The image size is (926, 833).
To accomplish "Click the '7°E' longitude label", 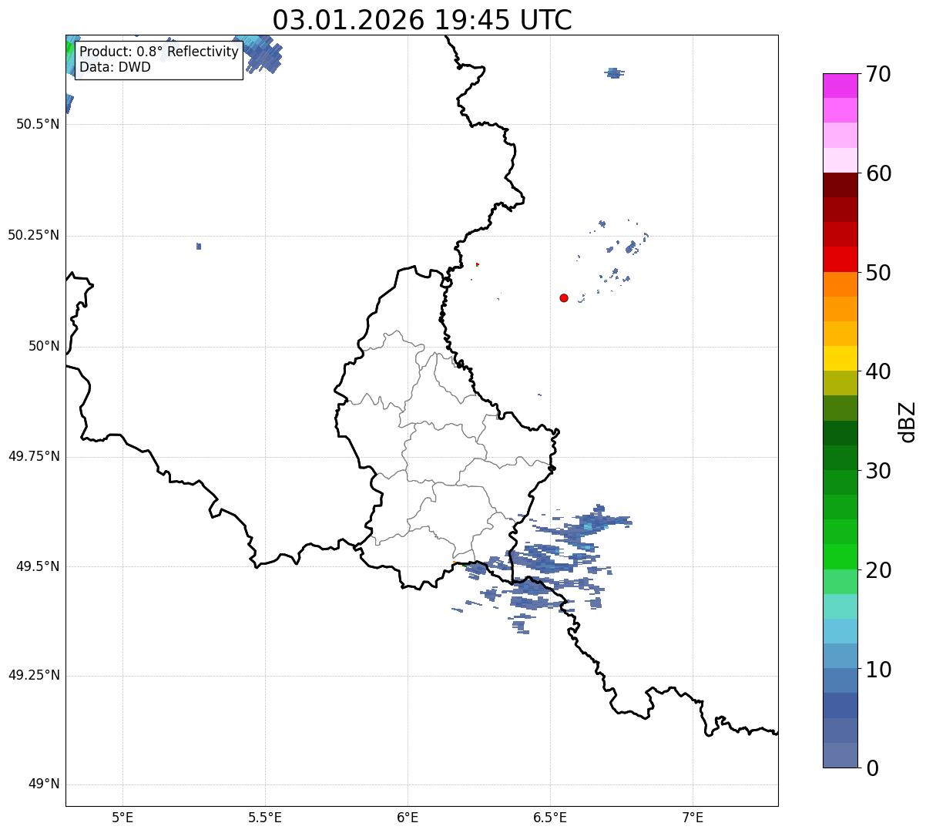I will click(x=693, y=818).
